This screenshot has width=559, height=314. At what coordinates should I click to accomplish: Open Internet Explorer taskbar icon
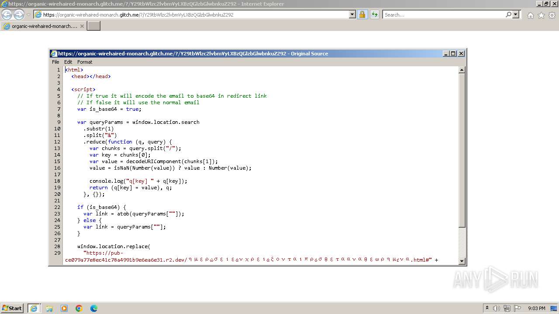(34, 308)
